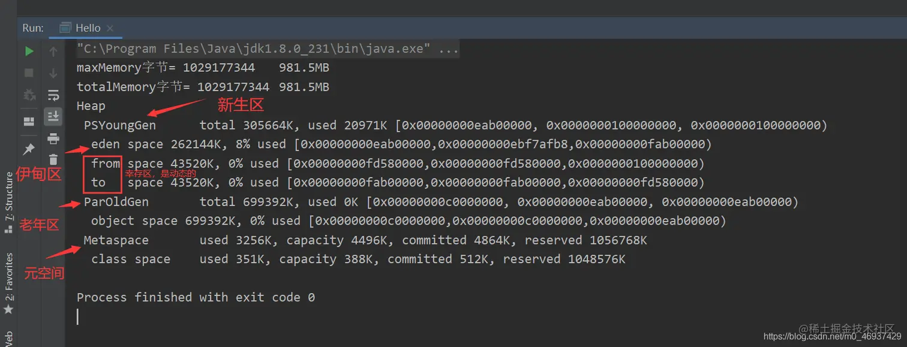
Task: Click the Heap heading in console
Action: coord(91,106)
